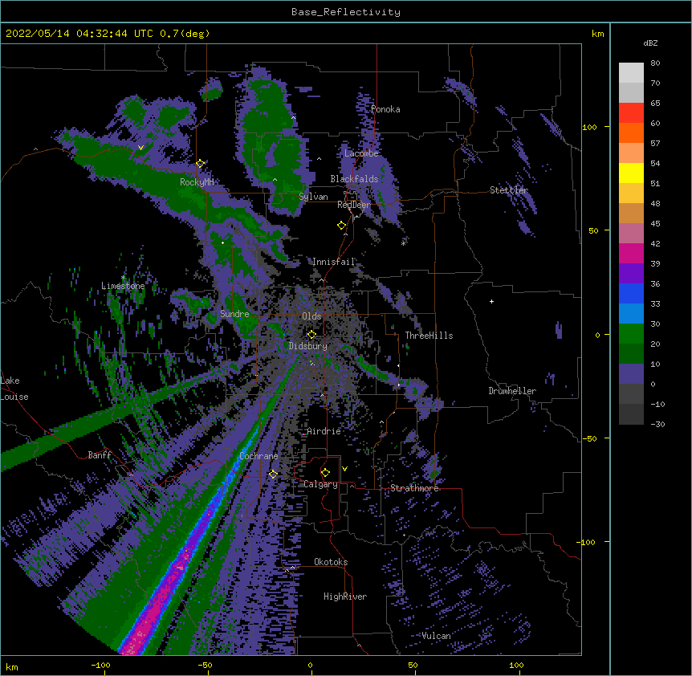The height and width of the screenshot is (676, 692).
Task: Click the 100 tick label on right axis
Action: [x=589, y=127]
